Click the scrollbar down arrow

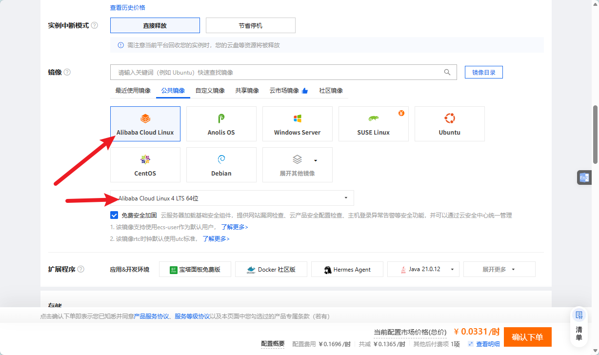[x=595, y=351]
